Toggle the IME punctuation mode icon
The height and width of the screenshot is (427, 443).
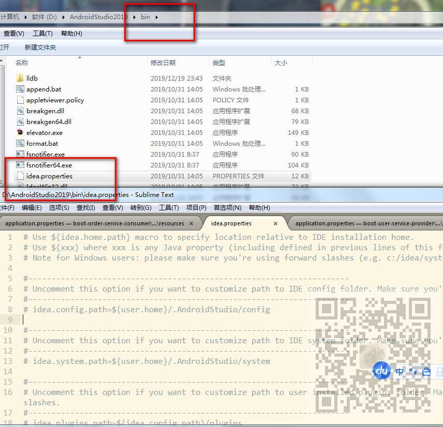coord(413,372)
